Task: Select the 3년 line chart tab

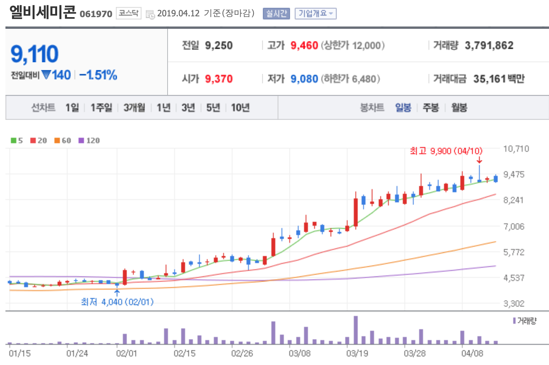Action: pos(188,107)
